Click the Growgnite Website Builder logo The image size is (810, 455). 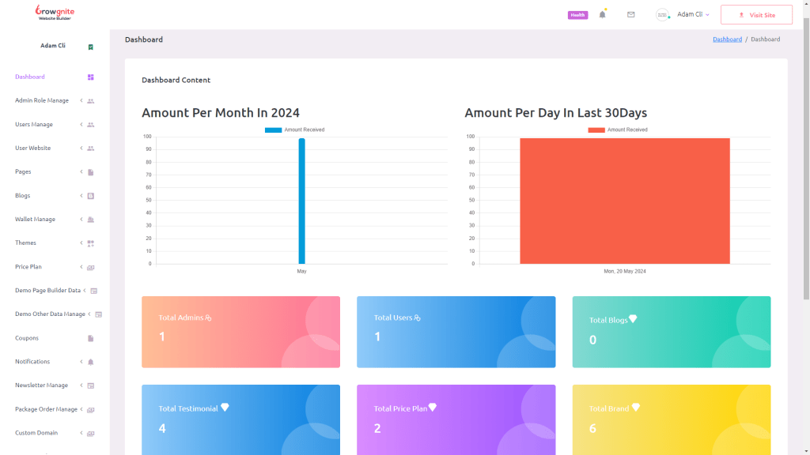pos(55,13)
